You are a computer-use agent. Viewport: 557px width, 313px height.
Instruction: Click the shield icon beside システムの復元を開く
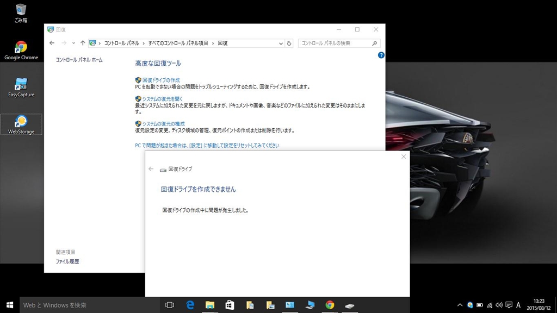(138, 99)
